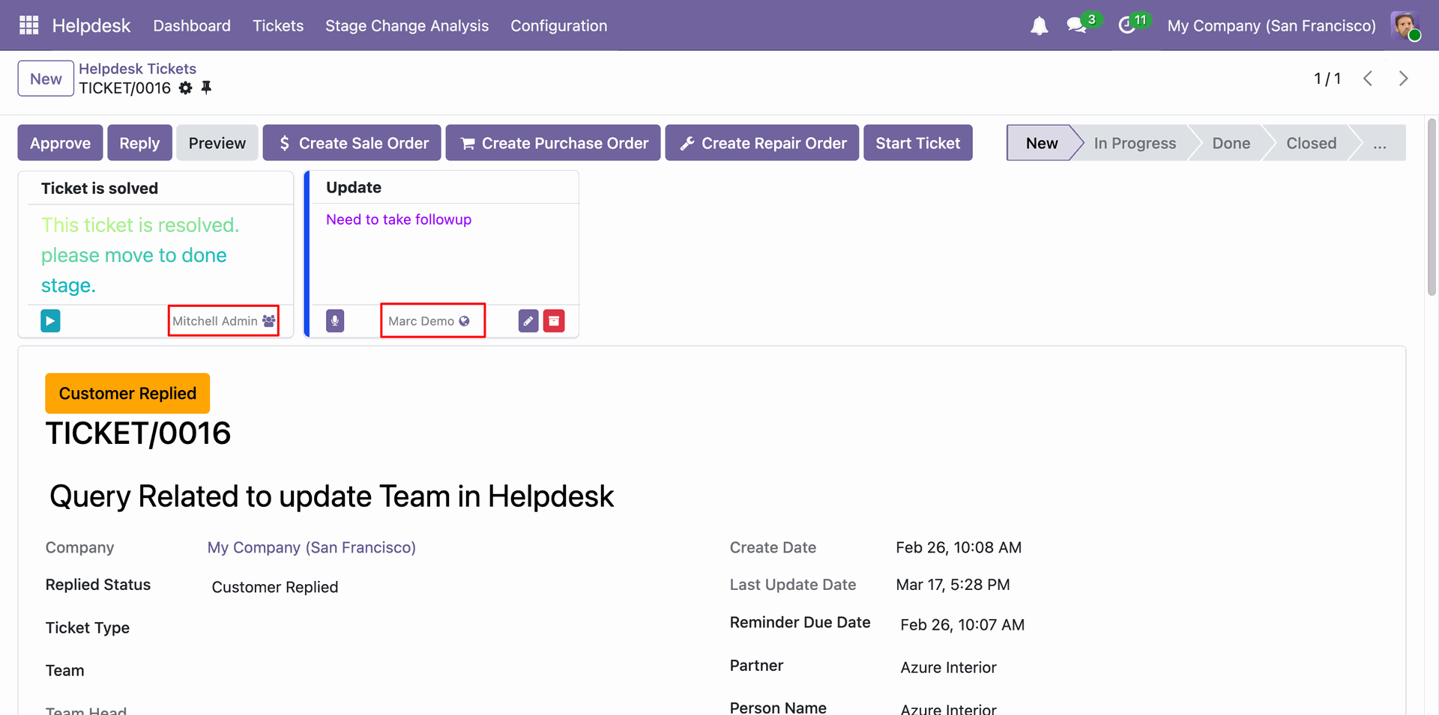Click the gear icon beside TICKET/0016
The width and height of the screenshot is (1439, 715).
(x=186, y=88)
